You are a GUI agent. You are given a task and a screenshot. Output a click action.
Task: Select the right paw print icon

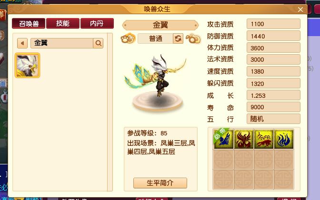tap(193, 38)
